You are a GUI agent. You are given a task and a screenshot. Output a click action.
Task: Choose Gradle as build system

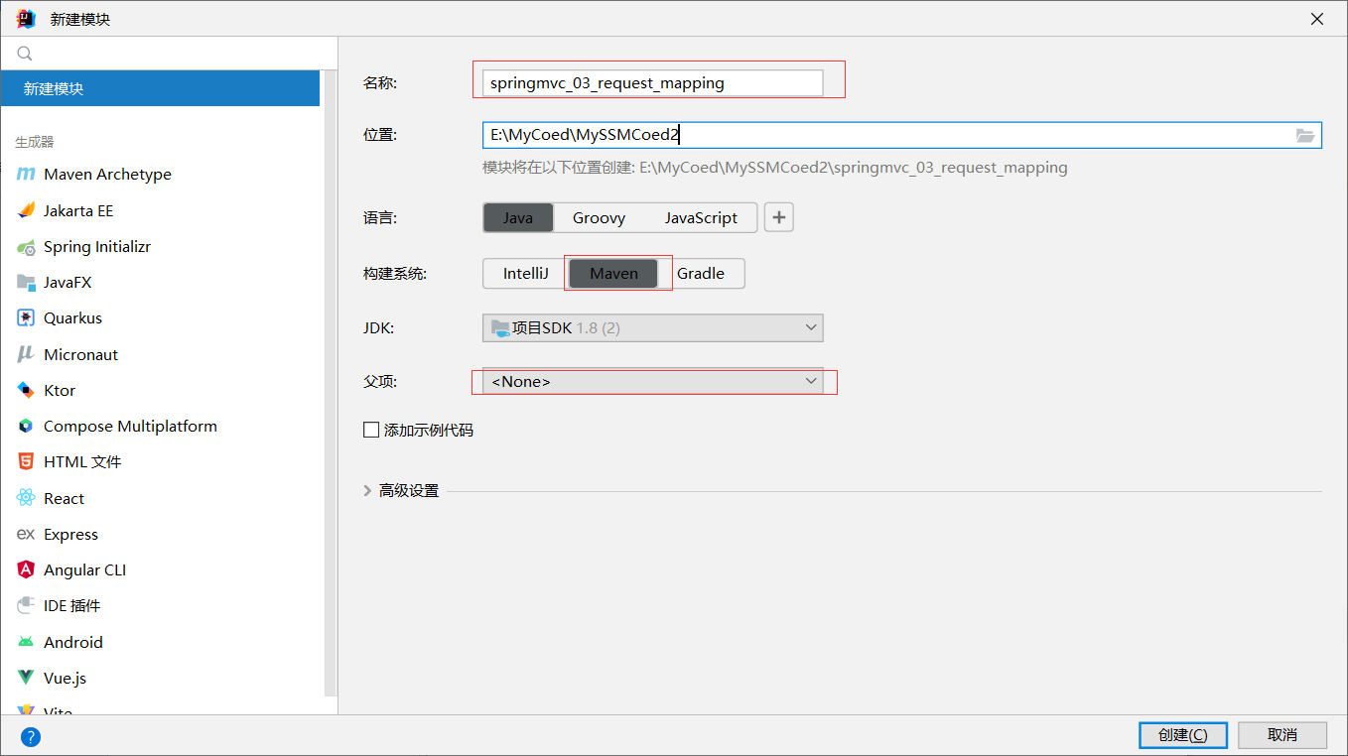point(701,274)
